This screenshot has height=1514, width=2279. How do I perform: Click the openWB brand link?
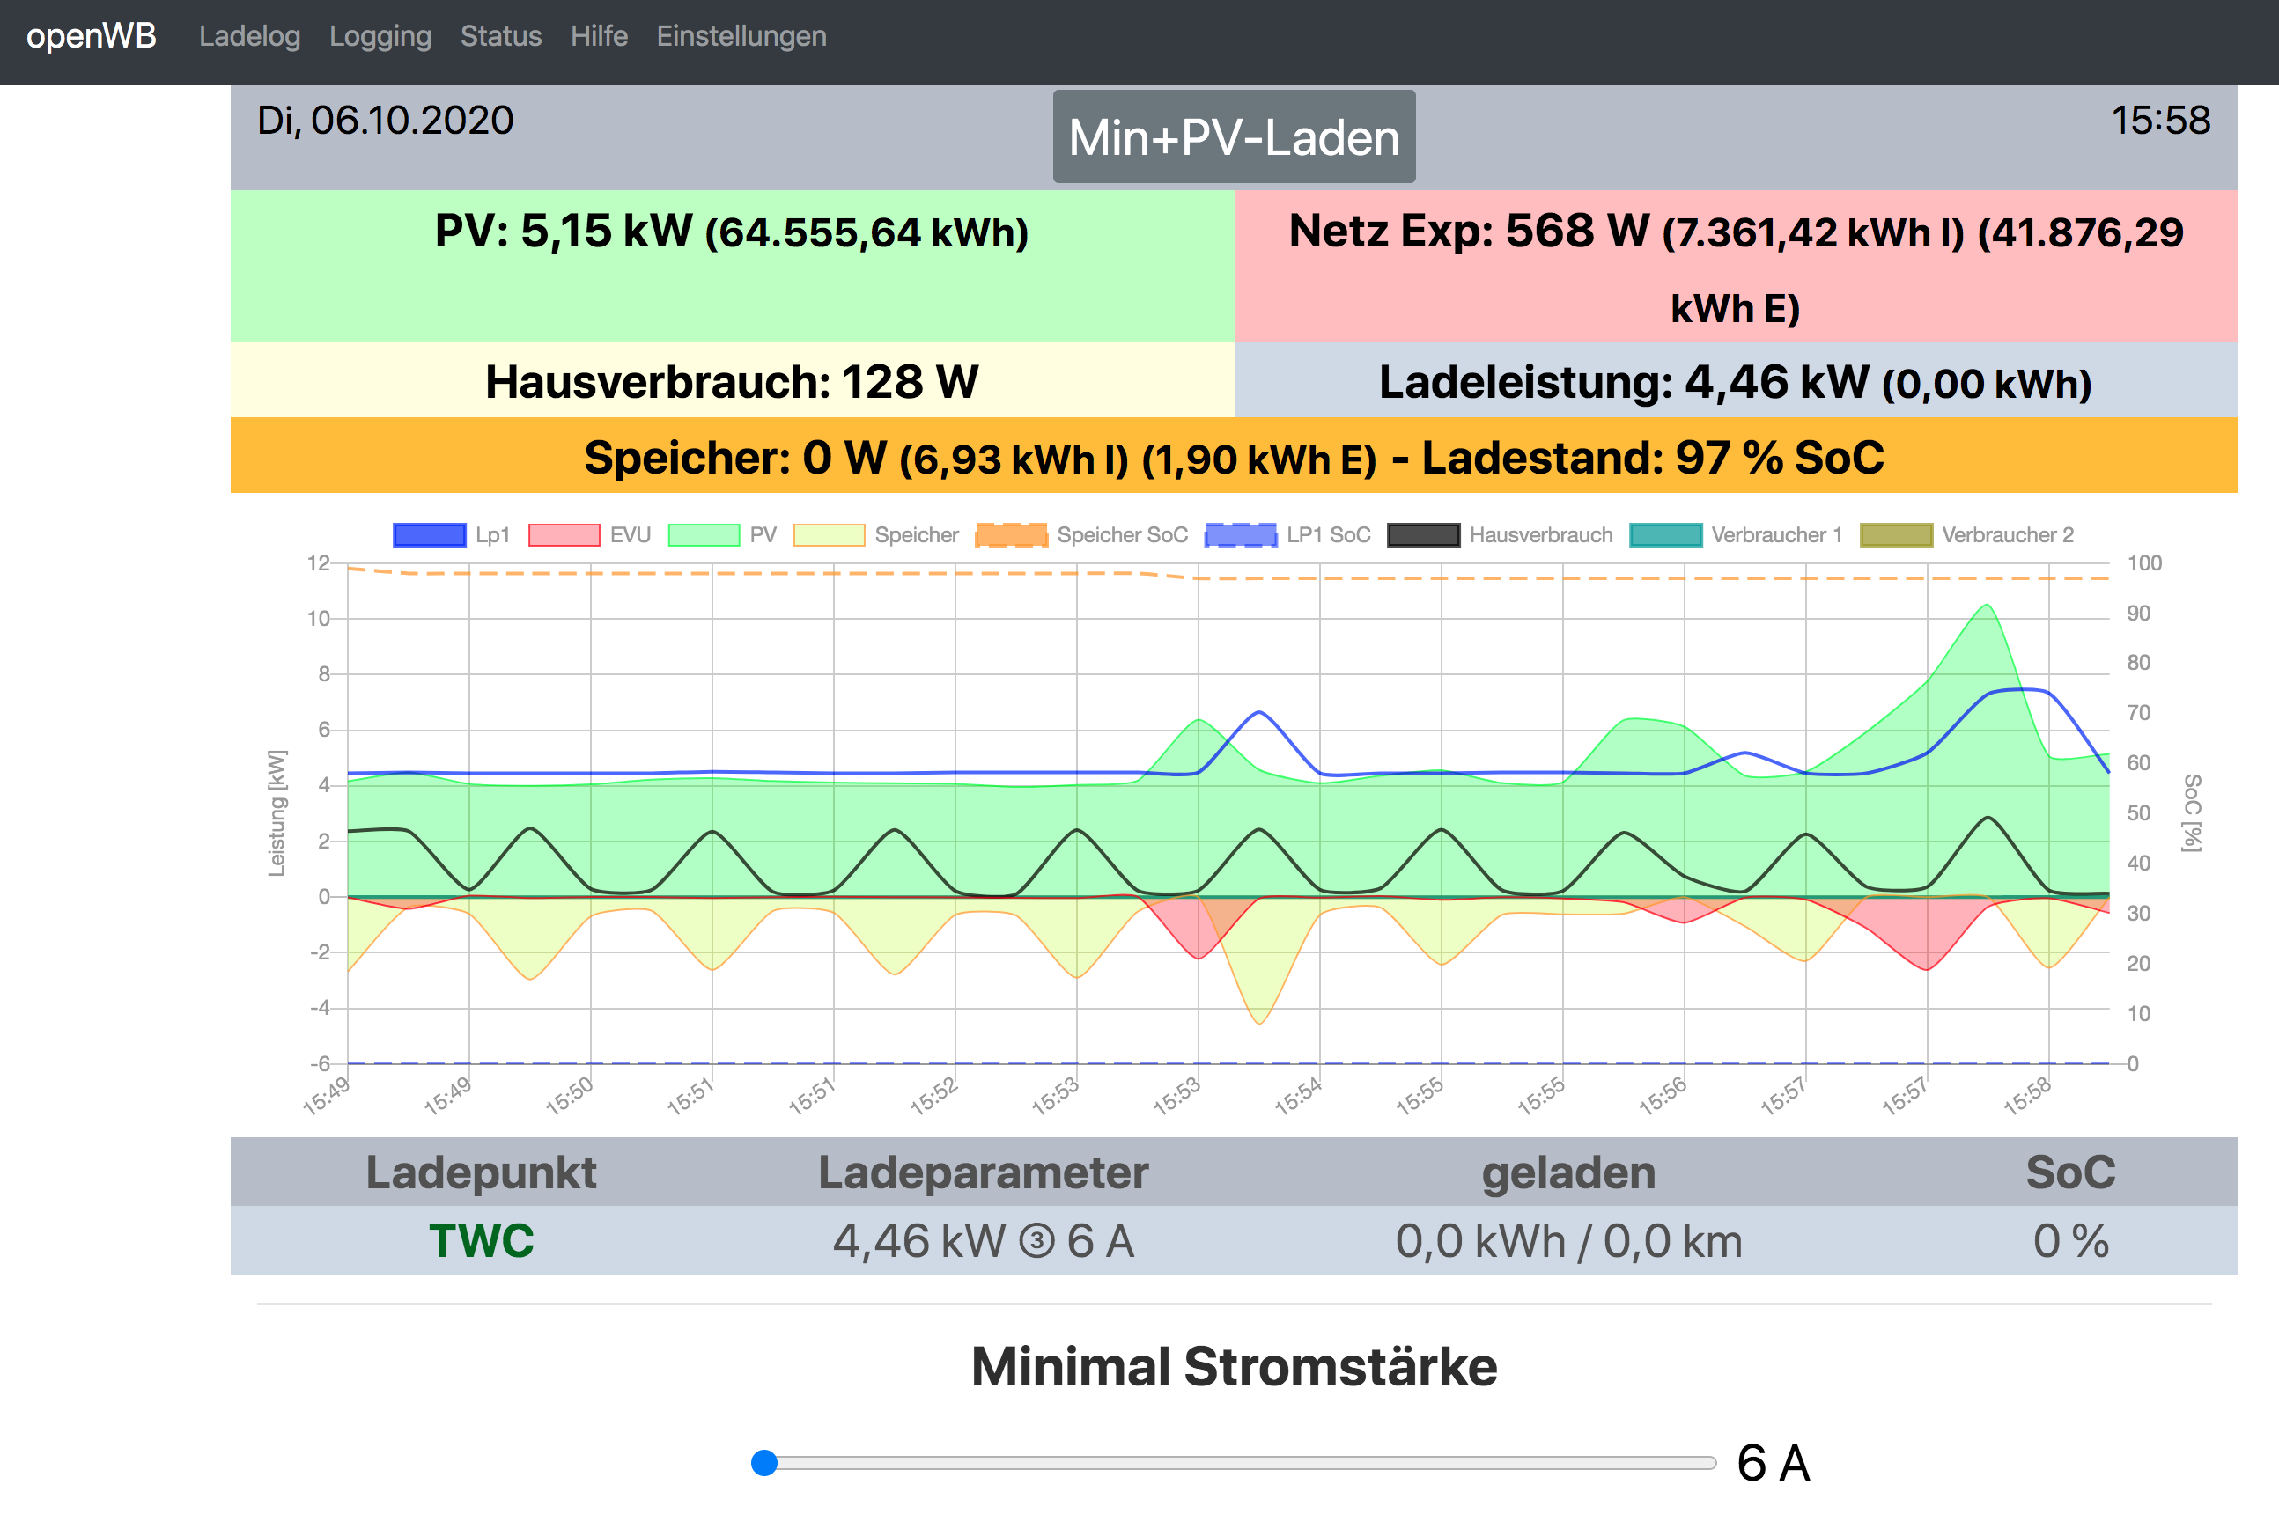click(x=91, y=37)
